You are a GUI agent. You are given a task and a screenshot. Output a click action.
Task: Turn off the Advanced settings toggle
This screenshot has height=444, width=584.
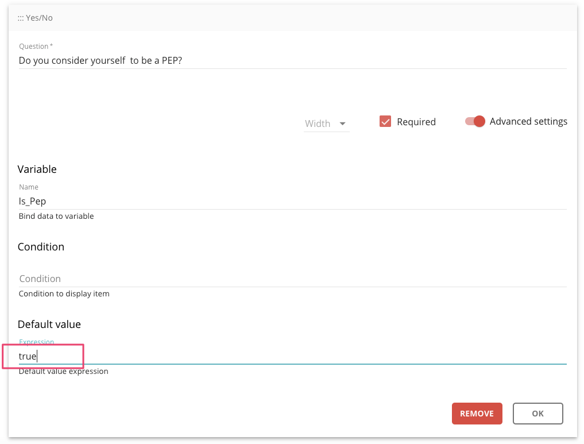(x=475, y=122)
